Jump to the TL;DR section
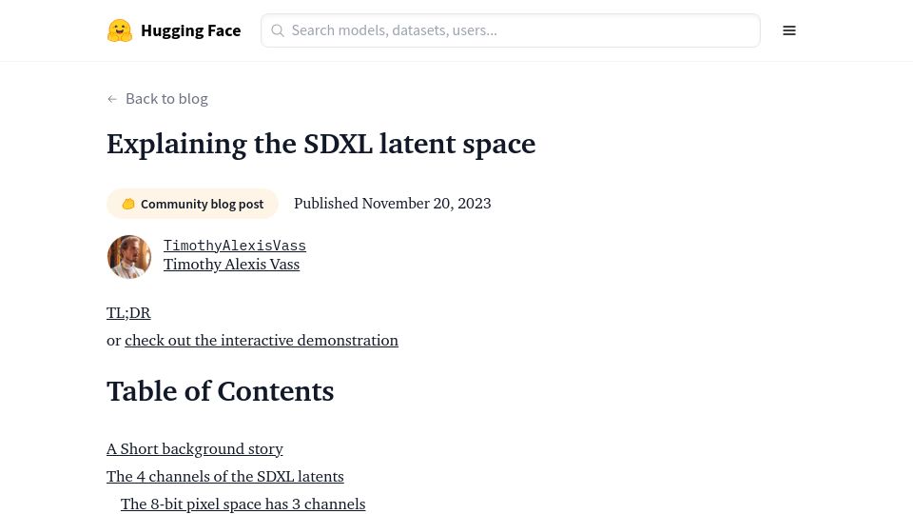 click(x=128, y=313)
